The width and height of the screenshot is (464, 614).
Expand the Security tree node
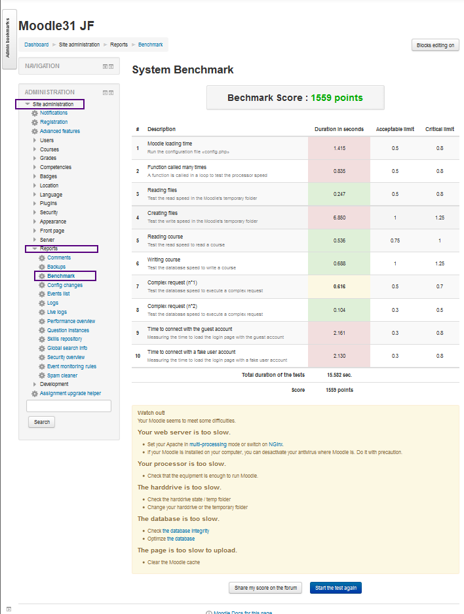[35, 212]
